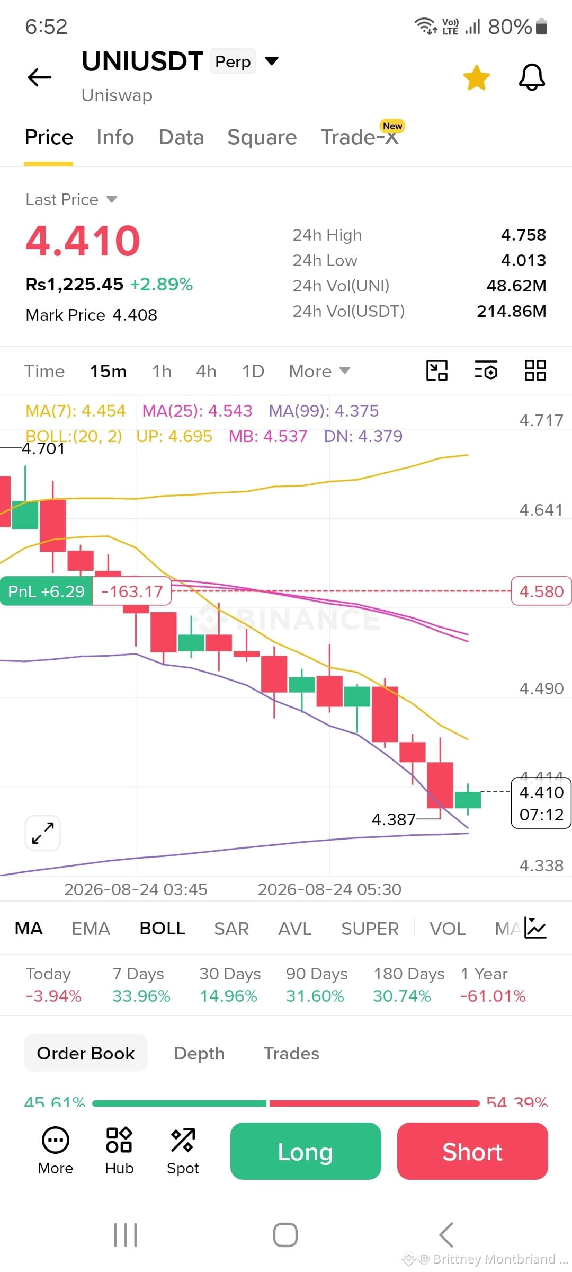Open the chart layout grid icon
The image size is (572, 1272).
pos(535,370)
